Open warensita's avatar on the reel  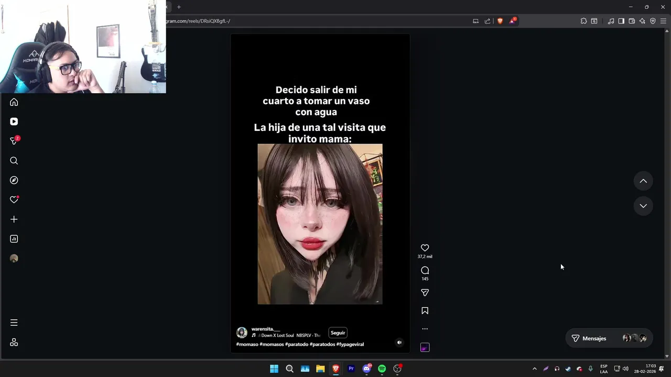(242, 332)
